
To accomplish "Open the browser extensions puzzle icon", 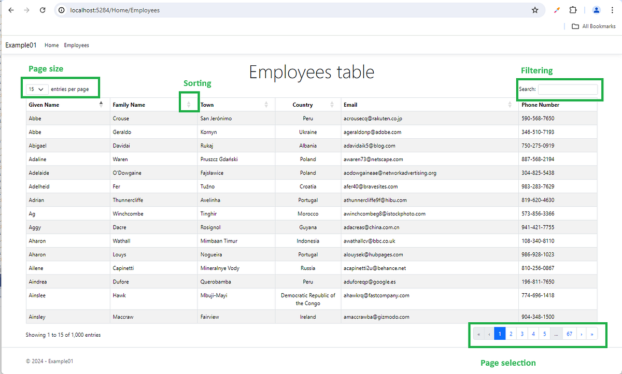I will tap(573, 10).
